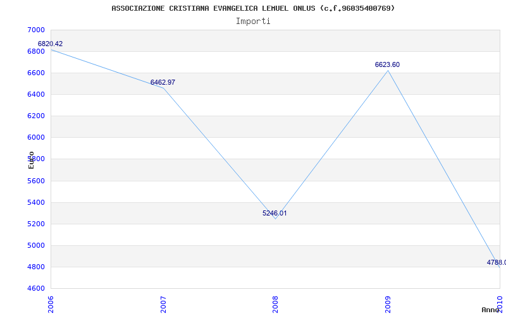Click the 5246.01 data label

275,213
